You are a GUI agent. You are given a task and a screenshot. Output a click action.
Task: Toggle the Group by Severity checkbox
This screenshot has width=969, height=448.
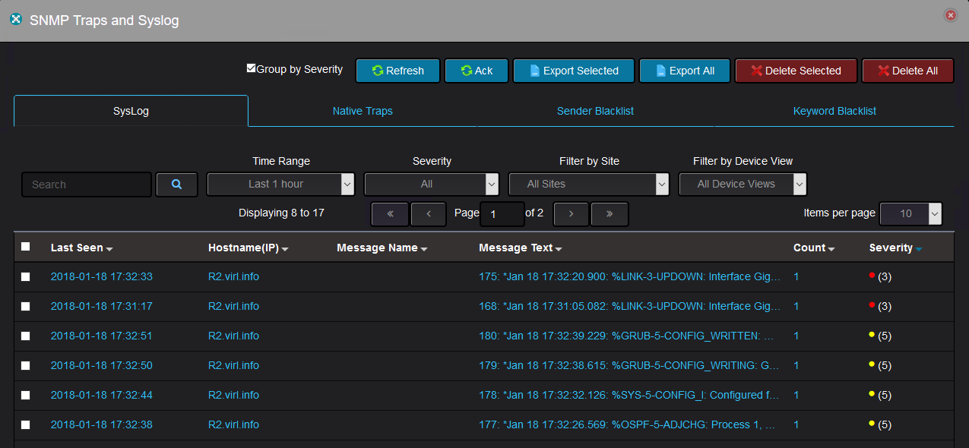click(x=252, y=68)
